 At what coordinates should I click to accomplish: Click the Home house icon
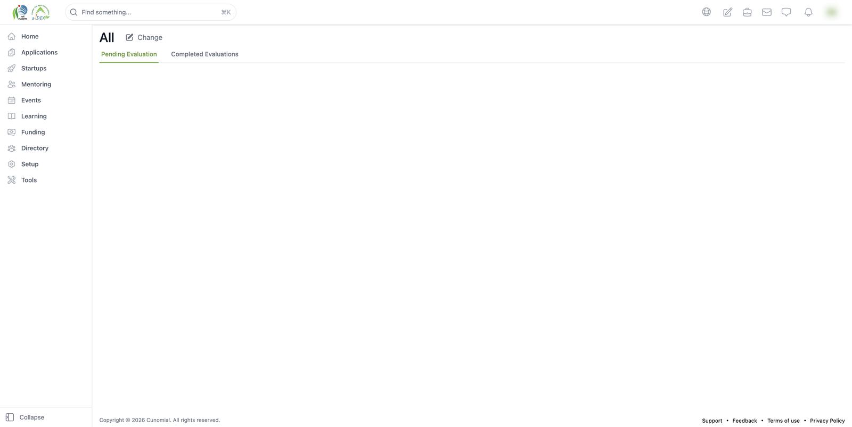[x=11, y=36]
